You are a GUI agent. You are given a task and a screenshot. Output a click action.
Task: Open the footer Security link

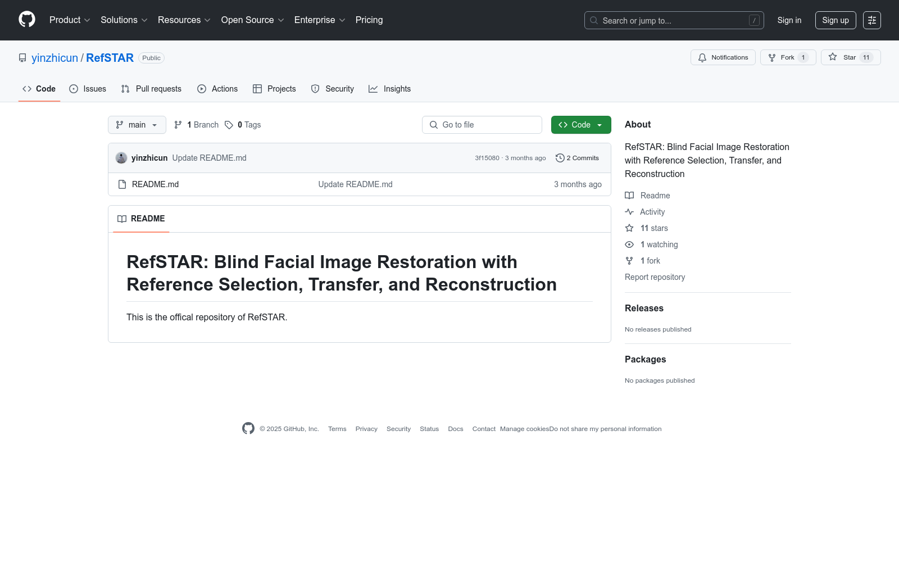(x=398, y=429)
